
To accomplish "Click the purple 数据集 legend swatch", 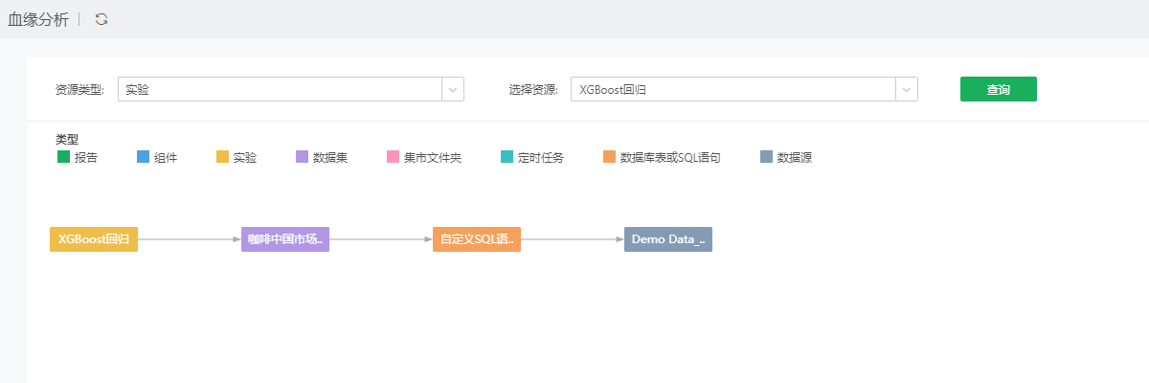I will [303, 157].
